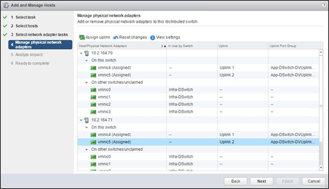Click the Uplink column header

tap(243, 46)
